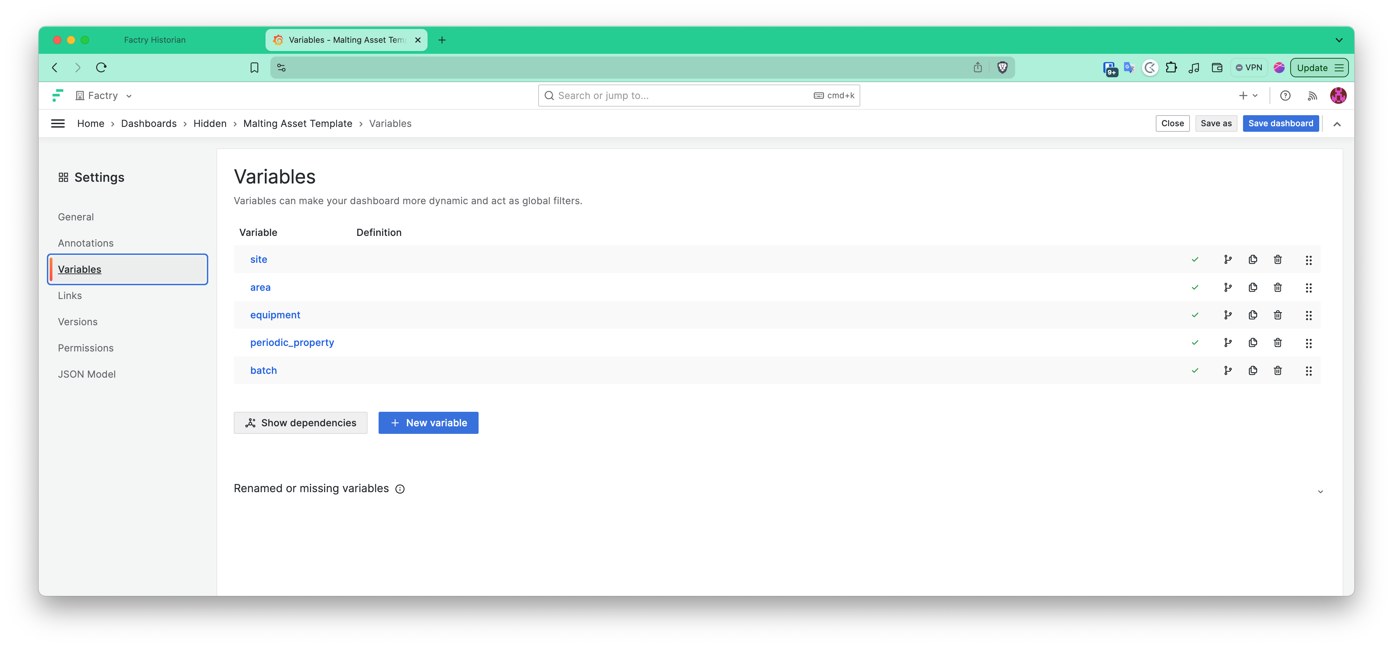Click drag handle on batch row
This screenshot has width=1393, height=647.
tap(1308, 371)
